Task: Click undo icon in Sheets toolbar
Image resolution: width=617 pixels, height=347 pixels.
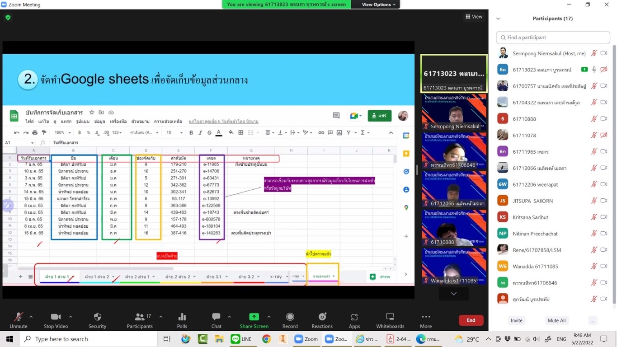Action: (17, 133)
